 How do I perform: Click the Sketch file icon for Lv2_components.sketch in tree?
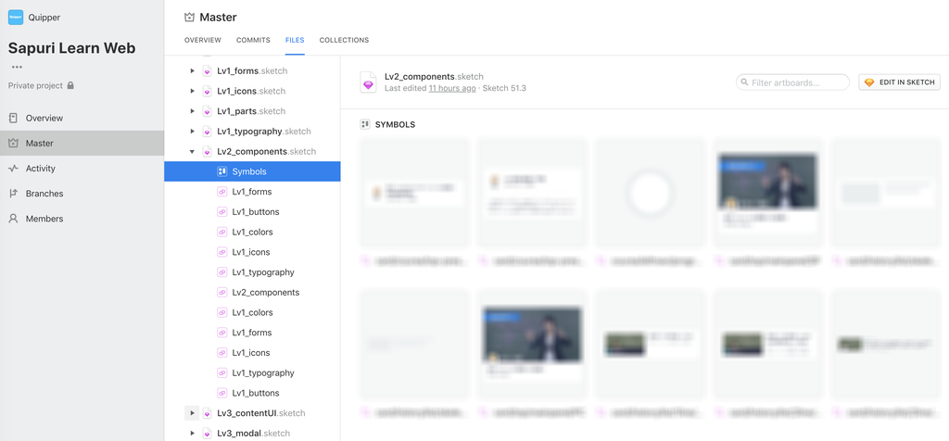pyautogui.click(x=207, y=151)
